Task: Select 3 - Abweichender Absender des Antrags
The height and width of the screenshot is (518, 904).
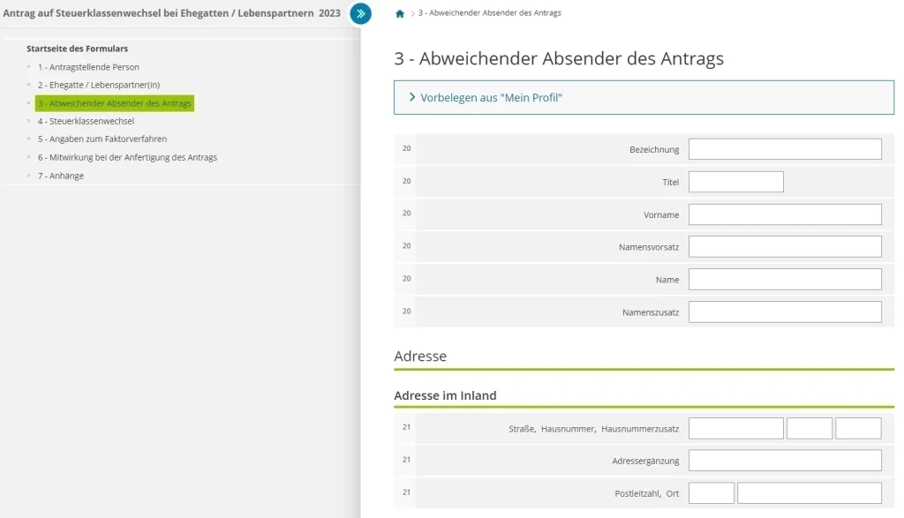Action: [114, 103]
